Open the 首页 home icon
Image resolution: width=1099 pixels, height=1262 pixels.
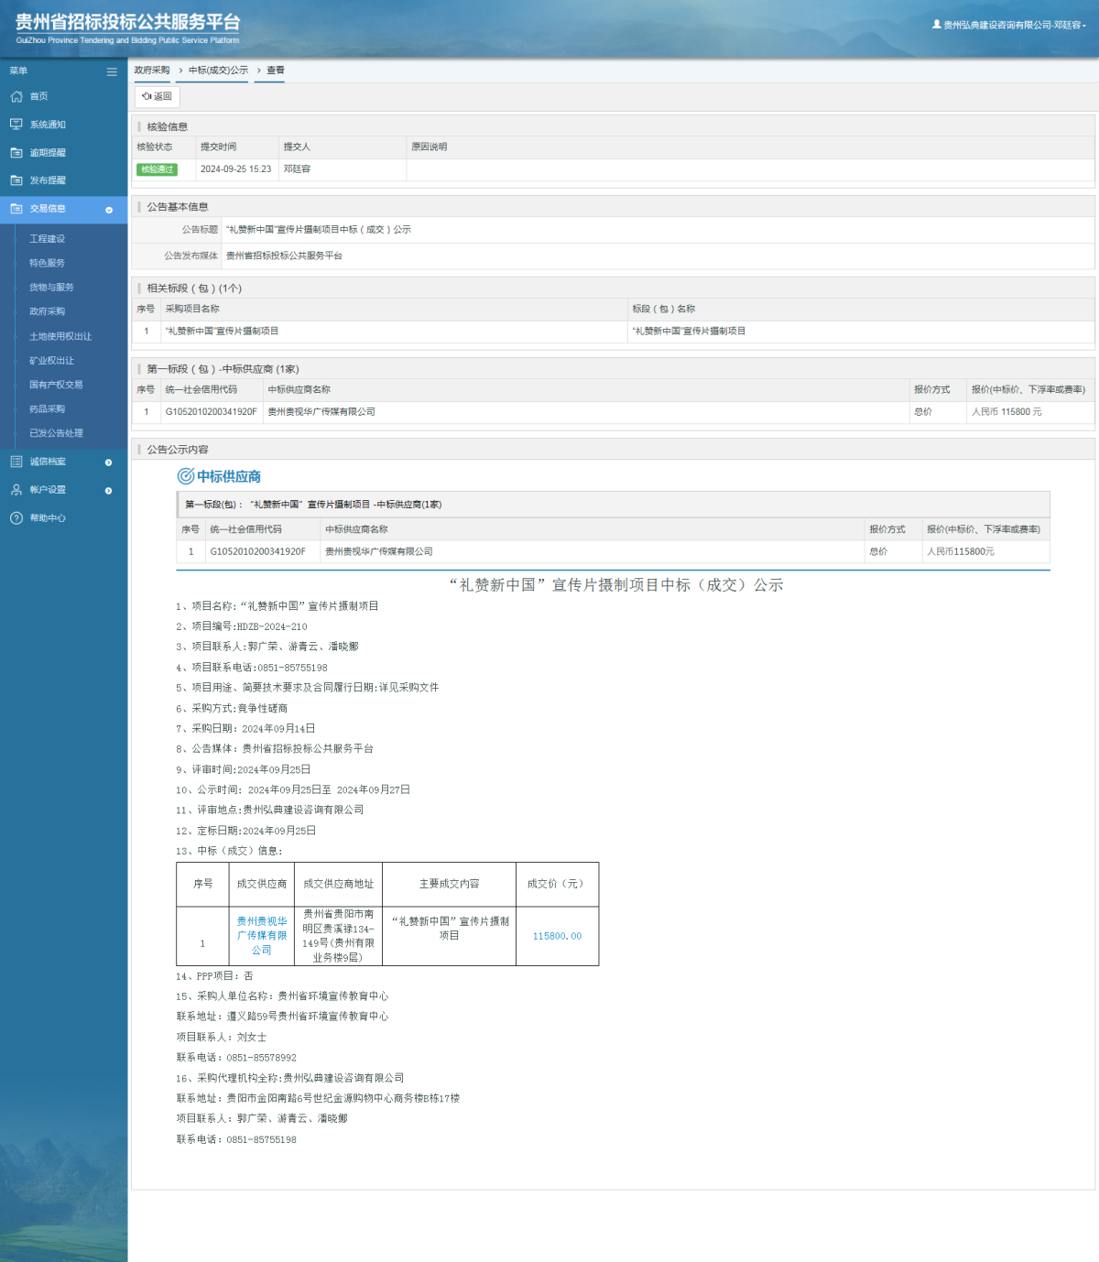click(x=16, y=96)
